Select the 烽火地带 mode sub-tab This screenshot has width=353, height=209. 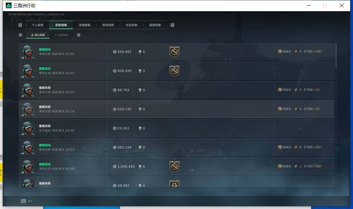pyautogui.click(x=38, y=35)
